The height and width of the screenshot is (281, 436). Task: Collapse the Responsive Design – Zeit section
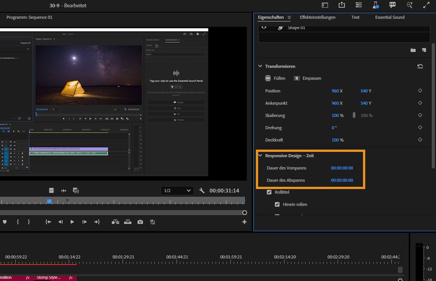(x=260, y=156)
